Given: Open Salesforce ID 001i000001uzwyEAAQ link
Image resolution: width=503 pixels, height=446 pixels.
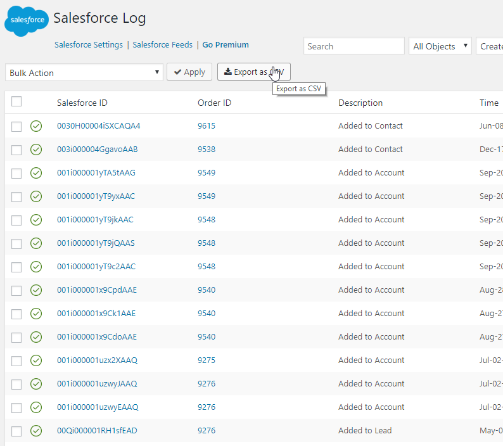Looking at the screenshot, I should (x=98, y=407).
